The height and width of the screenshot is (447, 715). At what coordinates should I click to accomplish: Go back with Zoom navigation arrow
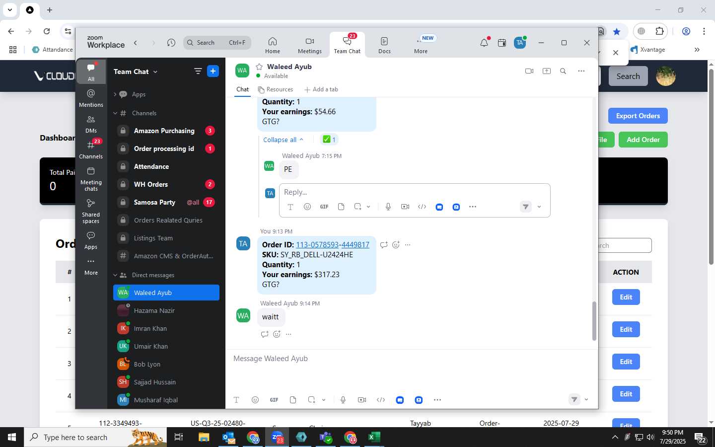pyautogui.click(x=136, y=43)
